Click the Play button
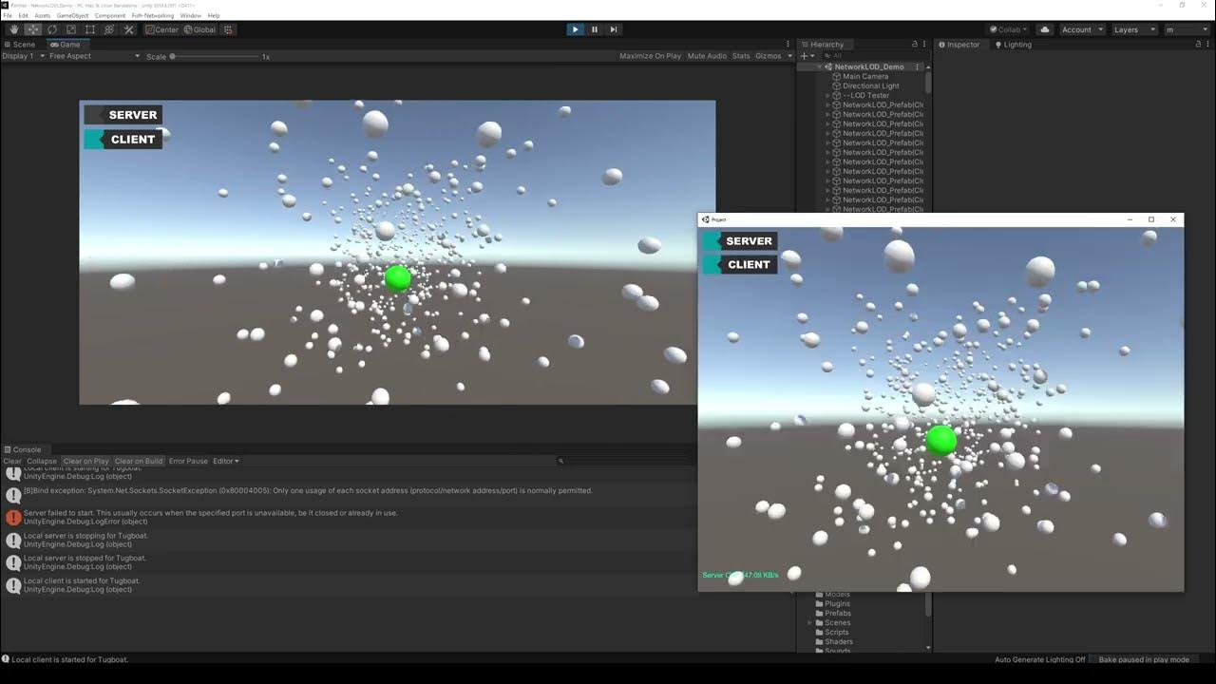 (575, 29)
